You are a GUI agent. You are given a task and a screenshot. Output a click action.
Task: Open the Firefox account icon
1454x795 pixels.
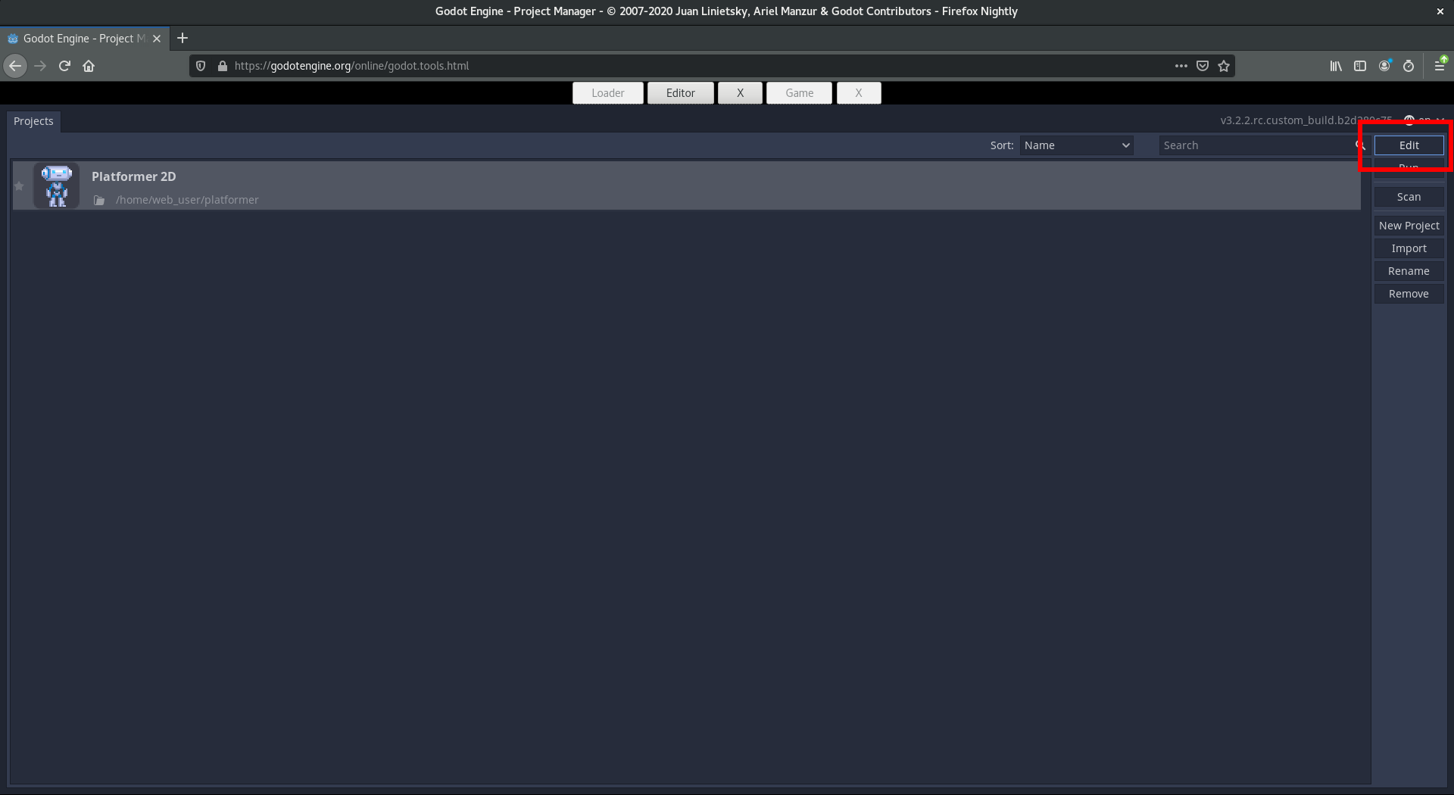(1384, 66)
